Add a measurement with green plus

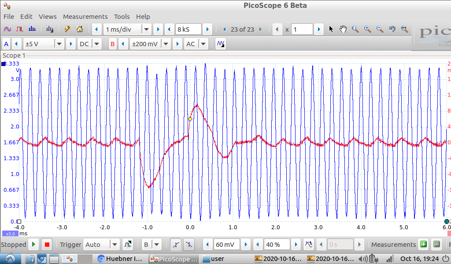point(423,245)
